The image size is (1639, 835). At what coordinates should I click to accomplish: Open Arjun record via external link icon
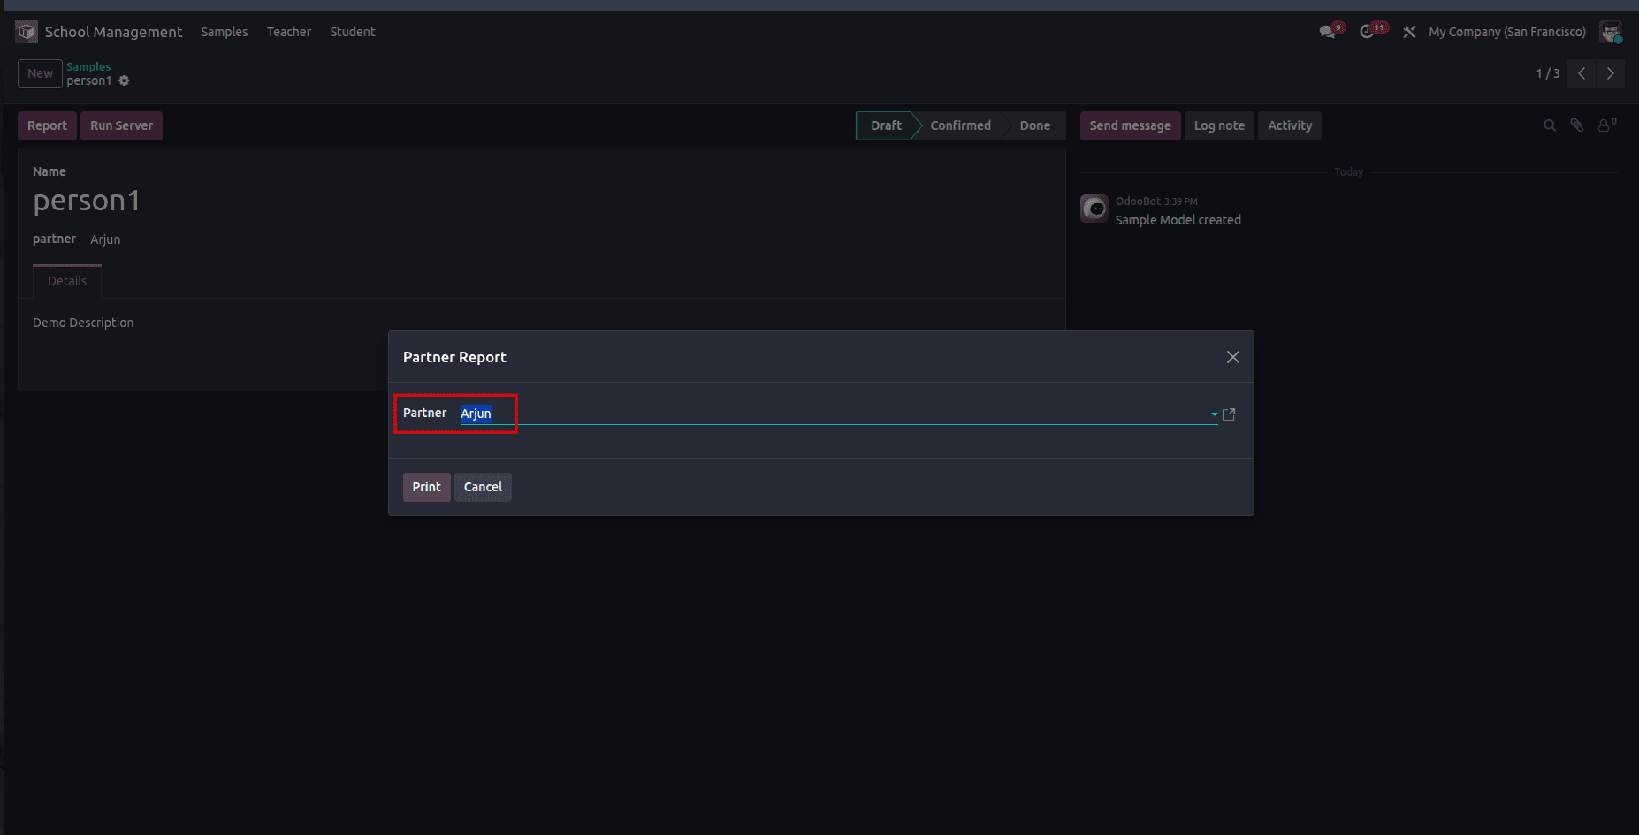pyautogui.click(x=1229, y=414)
